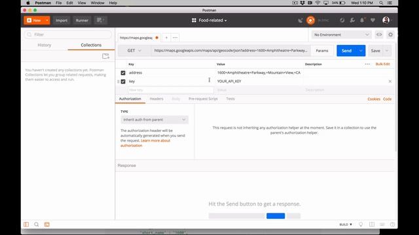Click the lightbulb bootcamp icon
This screenshot has width=419, height=235.
tap(361, 225)
